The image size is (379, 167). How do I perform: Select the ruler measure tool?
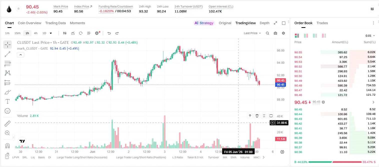(x=8, y=123)
